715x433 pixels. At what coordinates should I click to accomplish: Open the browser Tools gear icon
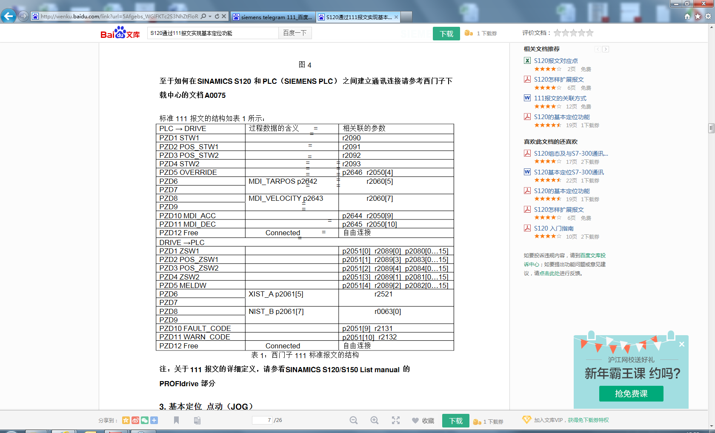pyautogui.click(x=708, y=16)
